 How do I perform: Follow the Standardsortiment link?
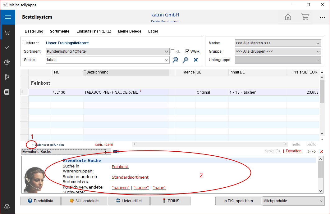[x=130, y=177]
